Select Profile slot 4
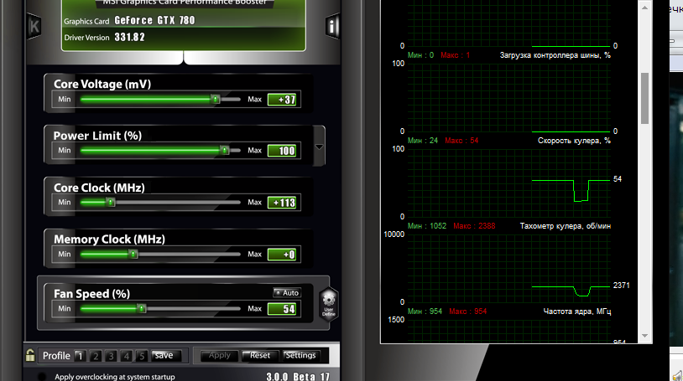The height and width of the screenshot is (381, 683). (x=127, y=356)
